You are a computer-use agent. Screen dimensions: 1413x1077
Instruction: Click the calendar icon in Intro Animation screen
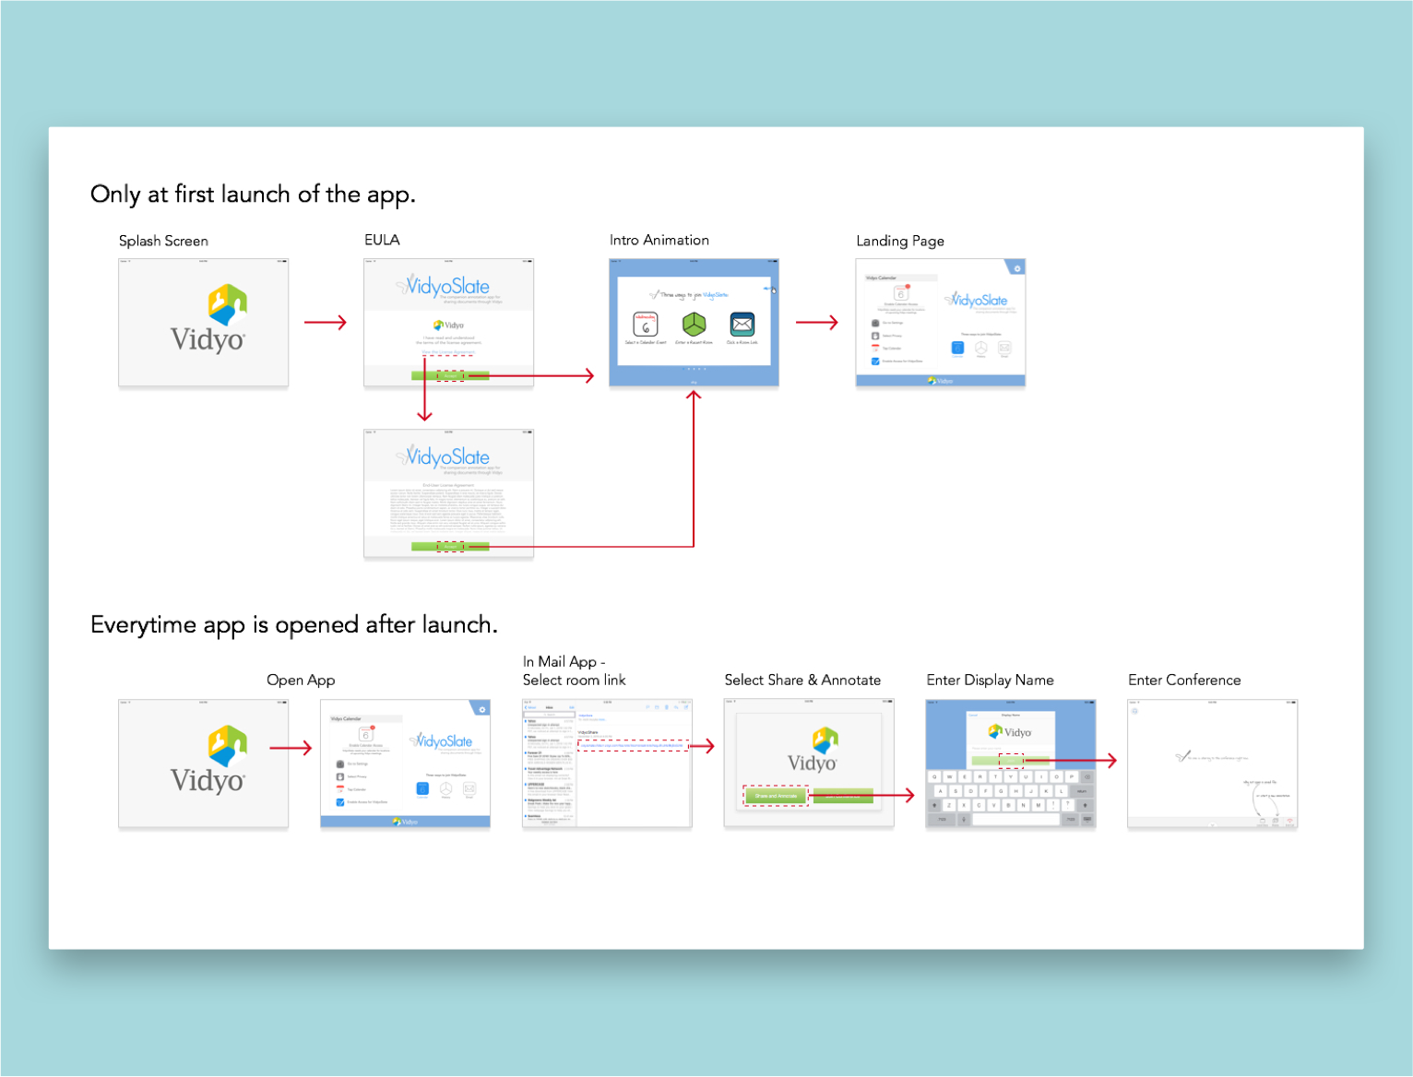[x=646, y=325]
